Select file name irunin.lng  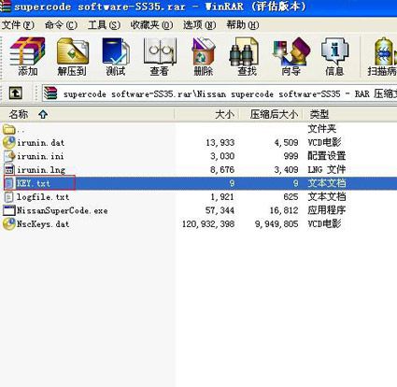click(x=41, y=170)
